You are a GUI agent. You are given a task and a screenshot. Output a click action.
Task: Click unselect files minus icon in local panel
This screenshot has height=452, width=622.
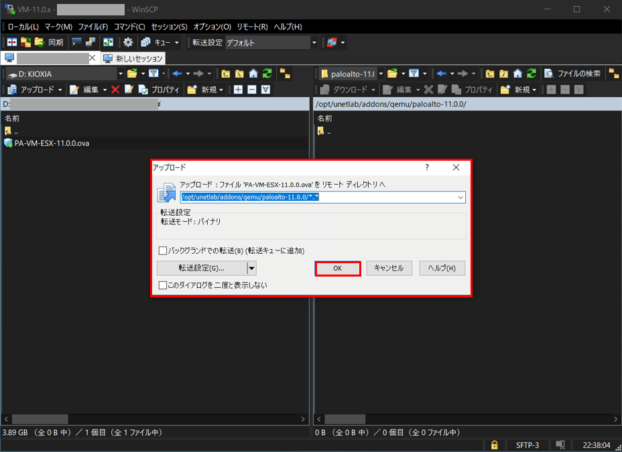point(252,90)
